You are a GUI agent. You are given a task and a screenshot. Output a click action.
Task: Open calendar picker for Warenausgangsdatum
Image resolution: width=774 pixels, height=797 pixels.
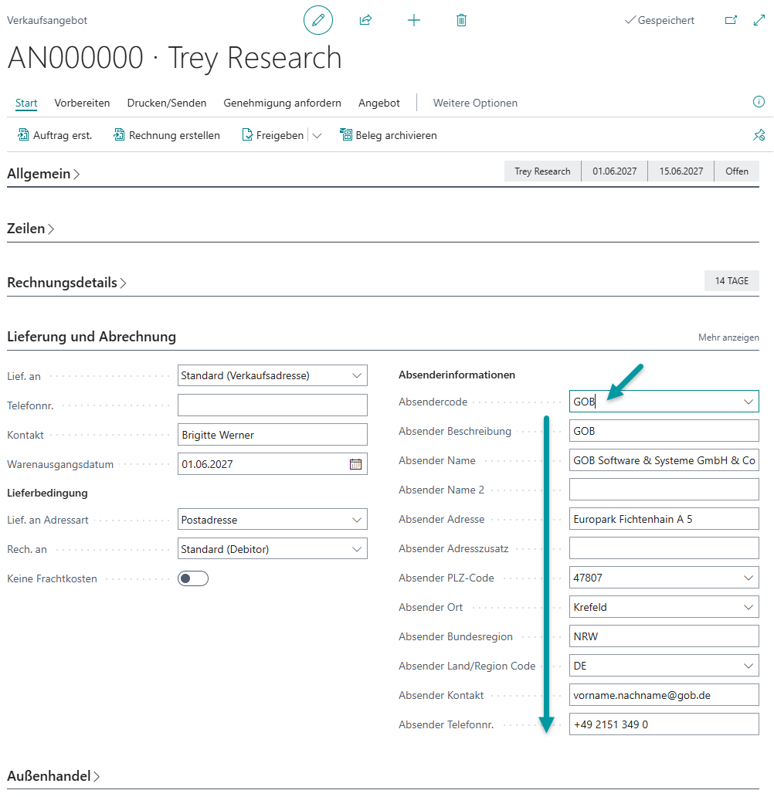[355, 464]
